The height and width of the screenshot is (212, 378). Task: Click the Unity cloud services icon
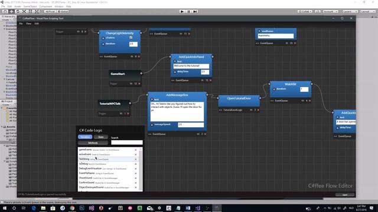click(x=318, y=12)
